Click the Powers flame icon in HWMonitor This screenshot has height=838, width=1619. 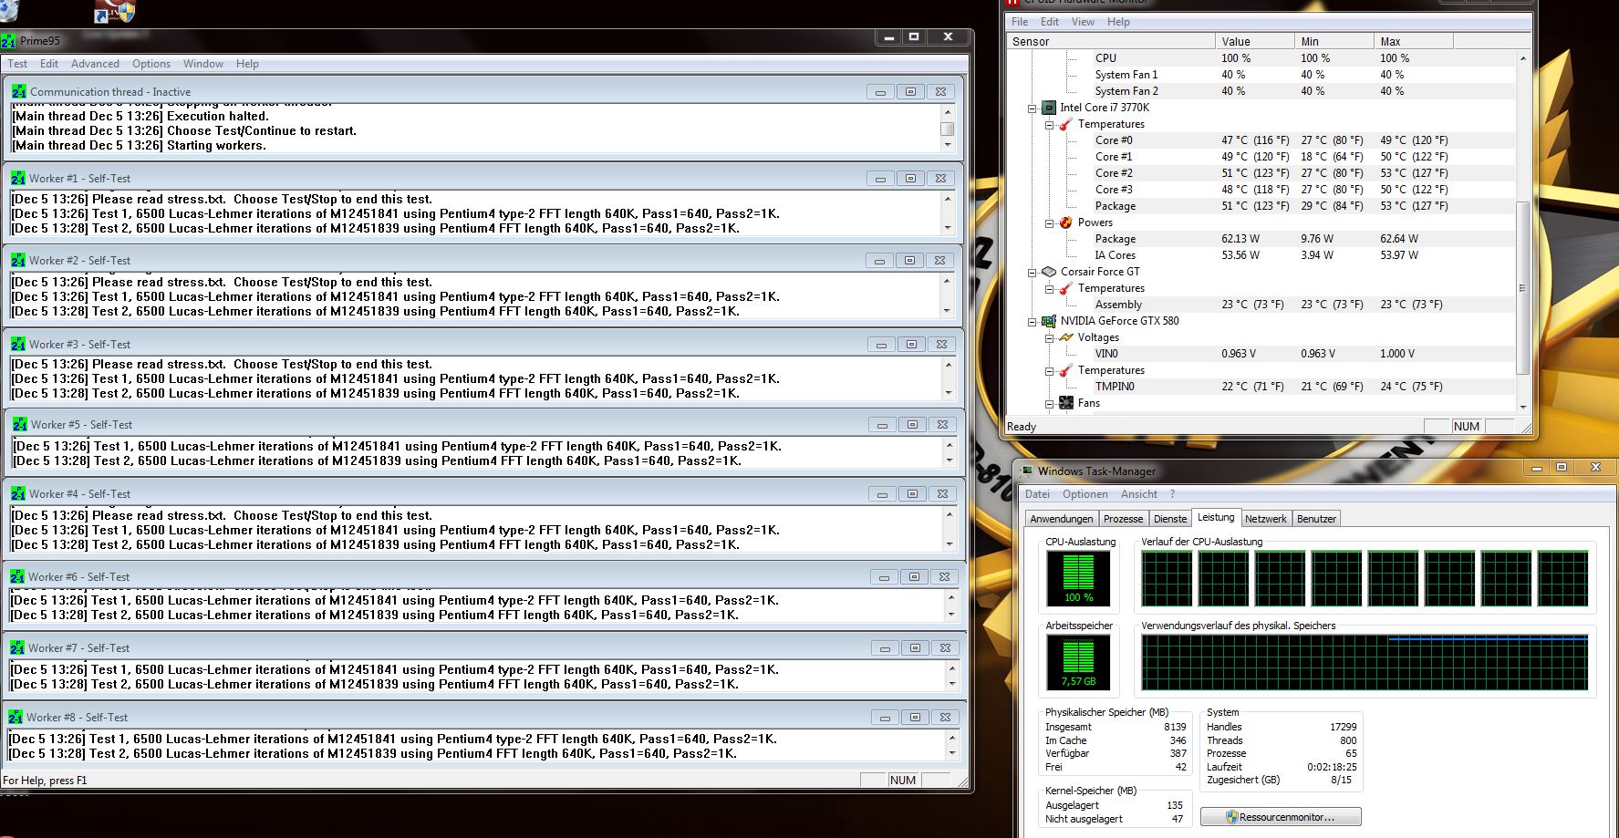pyautogui.click(x=1065, y=222)
